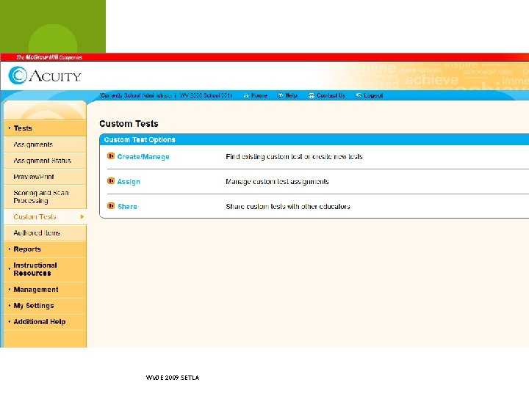Click the Help question mark icon
529x396 pixels.
pos(280,95)
